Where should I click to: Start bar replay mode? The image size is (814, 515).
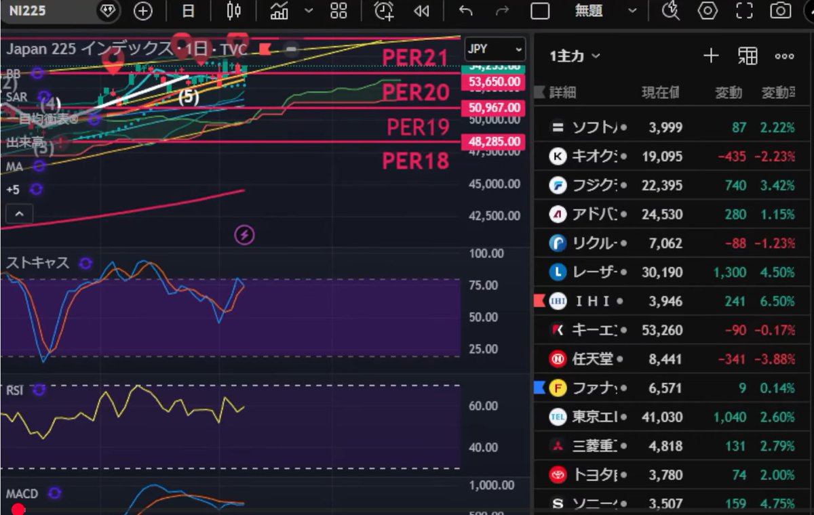(422, 11)
